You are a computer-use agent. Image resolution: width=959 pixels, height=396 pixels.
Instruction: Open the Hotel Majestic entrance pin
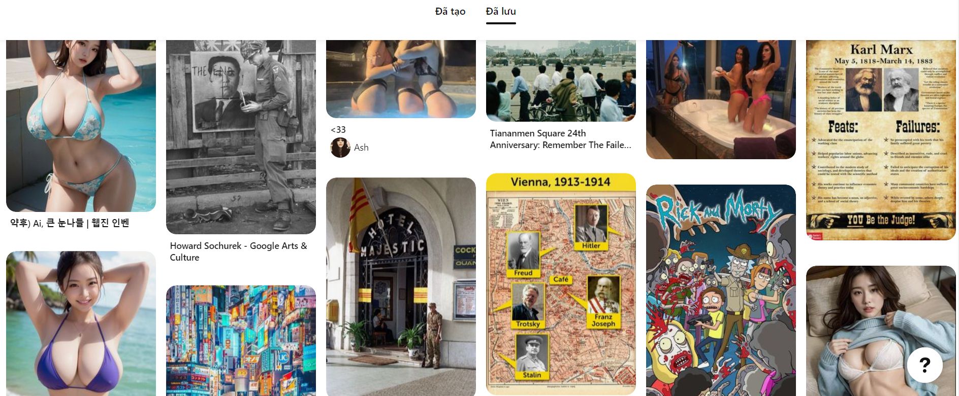coord(401,286)
